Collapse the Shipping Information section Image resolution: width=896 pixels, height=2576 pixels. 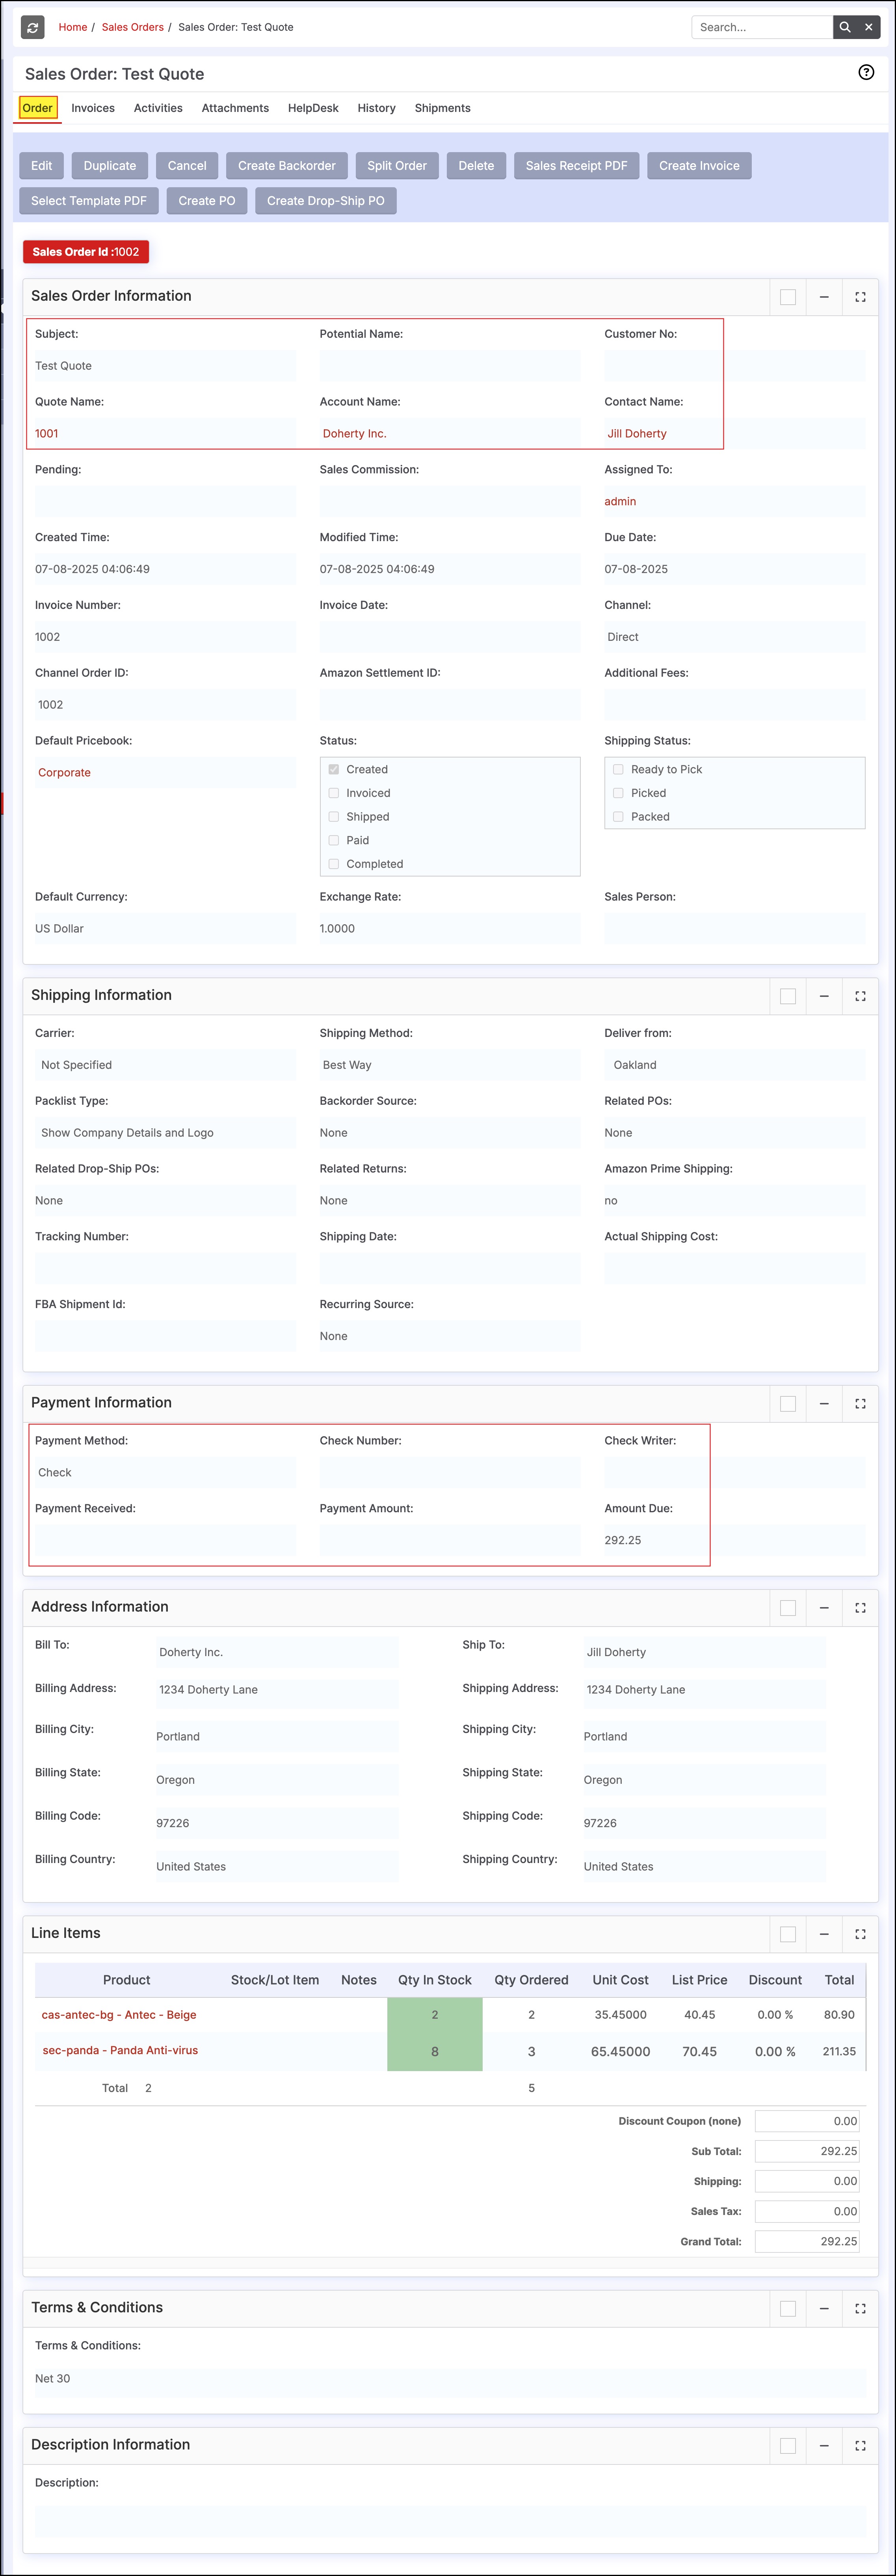[x=824, y=996]
